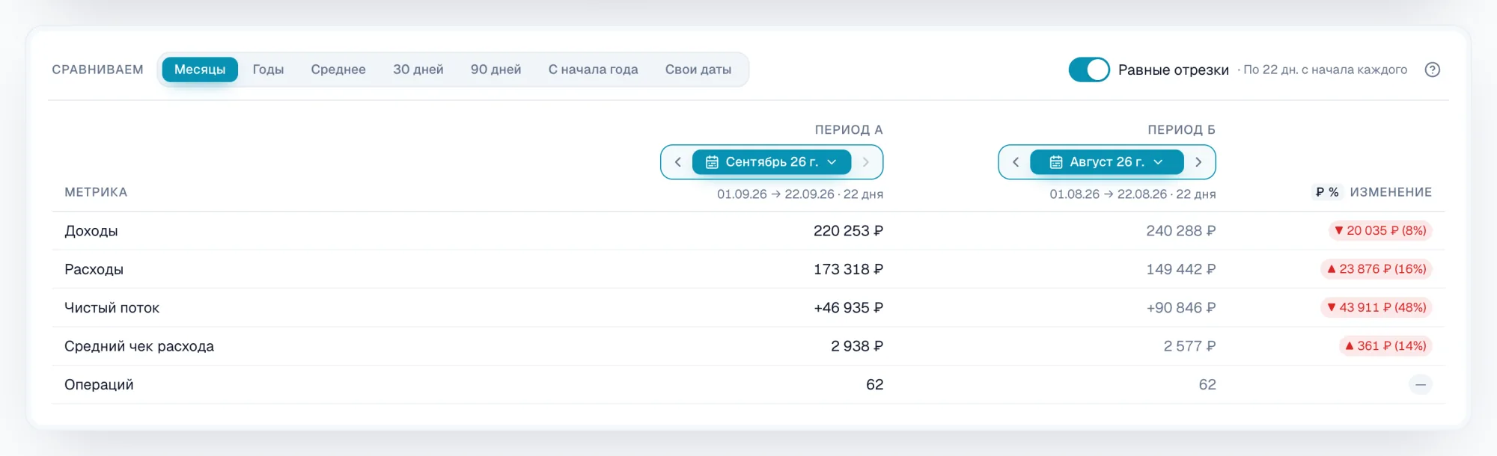Click the ИЗМЕНЕНИЕ column header
This screenshot has width=1497, height=456.
coord(1391,192)
